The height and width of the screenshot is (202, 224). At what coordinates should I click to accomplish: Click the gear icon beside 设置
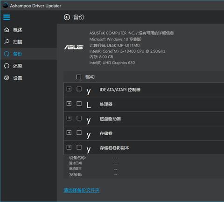(x=7, y=78)
